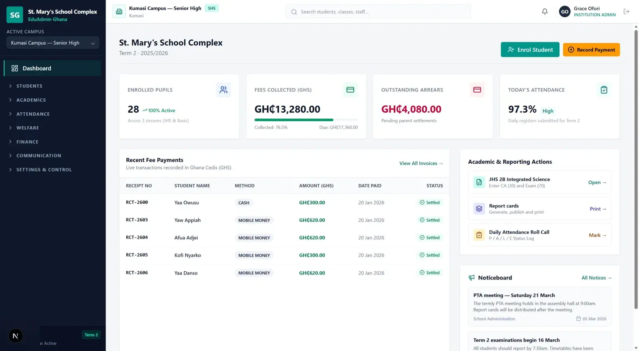Click the Grace Ofori user name
The image size is (639, 351).
click(587, 8)
